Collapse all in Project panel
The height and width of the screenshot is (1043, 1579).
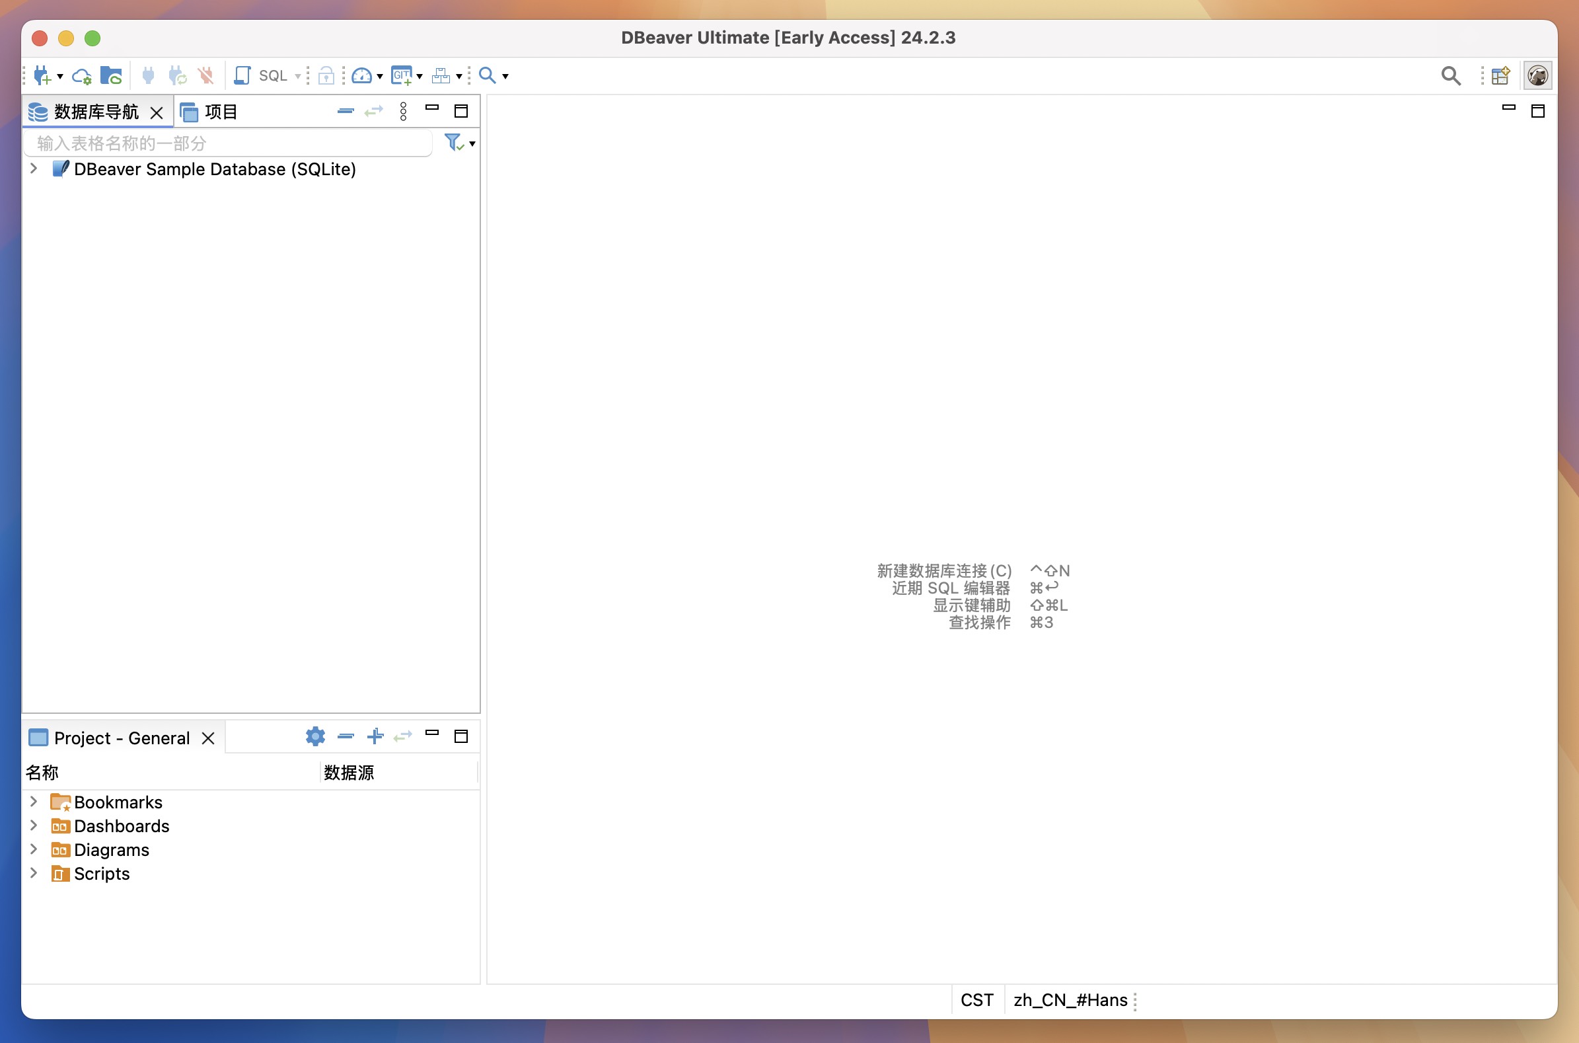click(346, 736)
